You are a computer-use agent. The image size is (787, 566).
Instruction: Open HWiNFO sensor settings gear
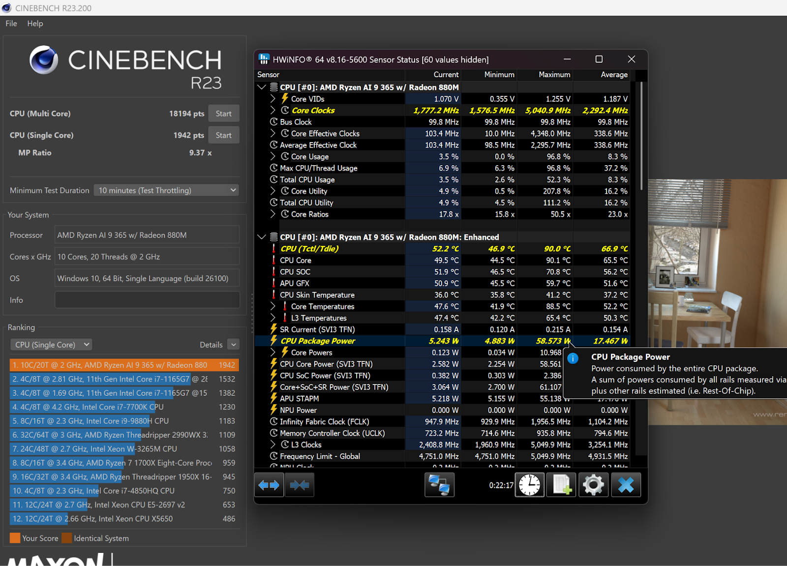coord(593,485)
